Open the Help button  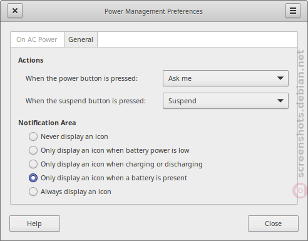click(34, 223)
